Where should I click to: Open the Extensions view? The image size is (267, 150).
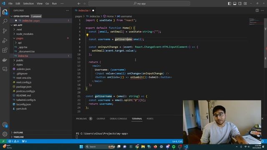5,50
